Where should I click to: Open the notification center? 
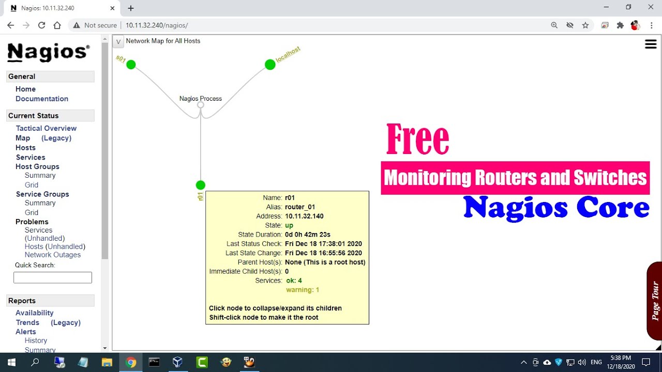coord(646,362)
